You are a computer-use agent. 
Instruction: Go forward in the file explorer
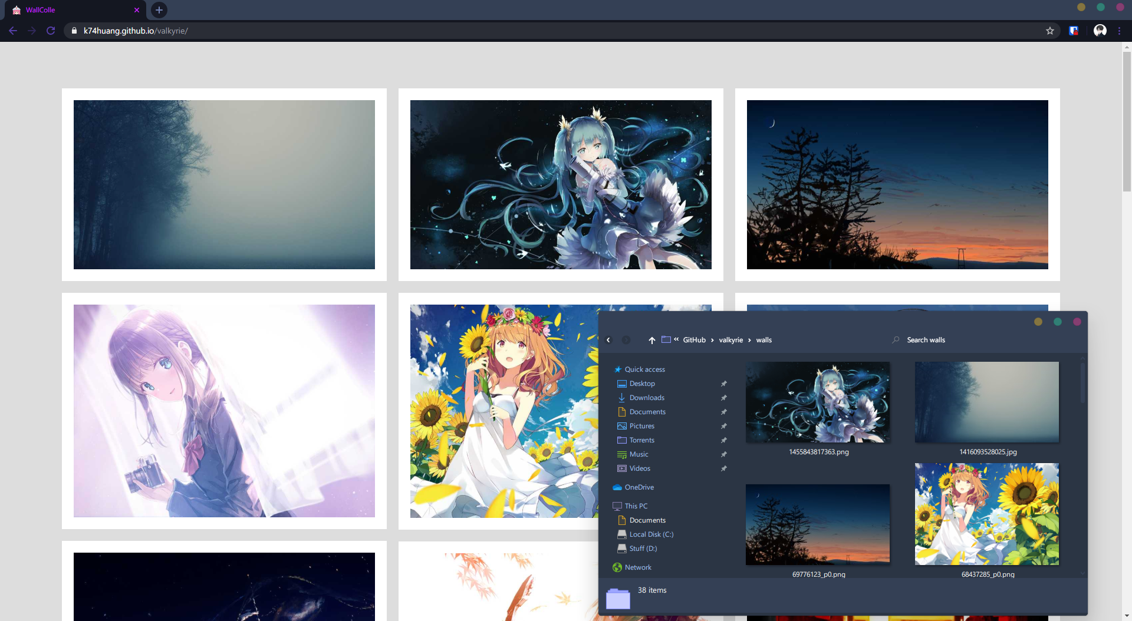click(x=626, y=340)
